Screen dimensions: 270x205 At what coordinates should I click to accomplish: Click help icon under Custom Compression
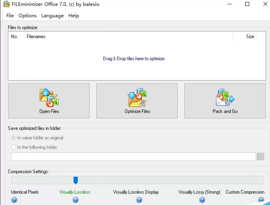point(261,200)
